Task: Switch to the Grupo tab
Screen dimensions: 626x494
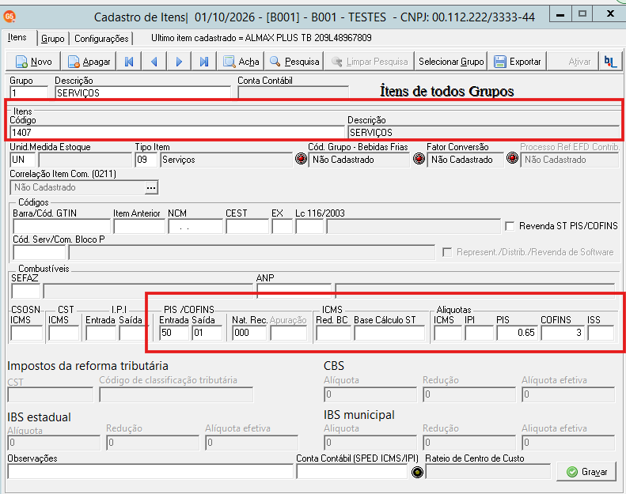Action: pyautogui.click(x=53, y=39)
